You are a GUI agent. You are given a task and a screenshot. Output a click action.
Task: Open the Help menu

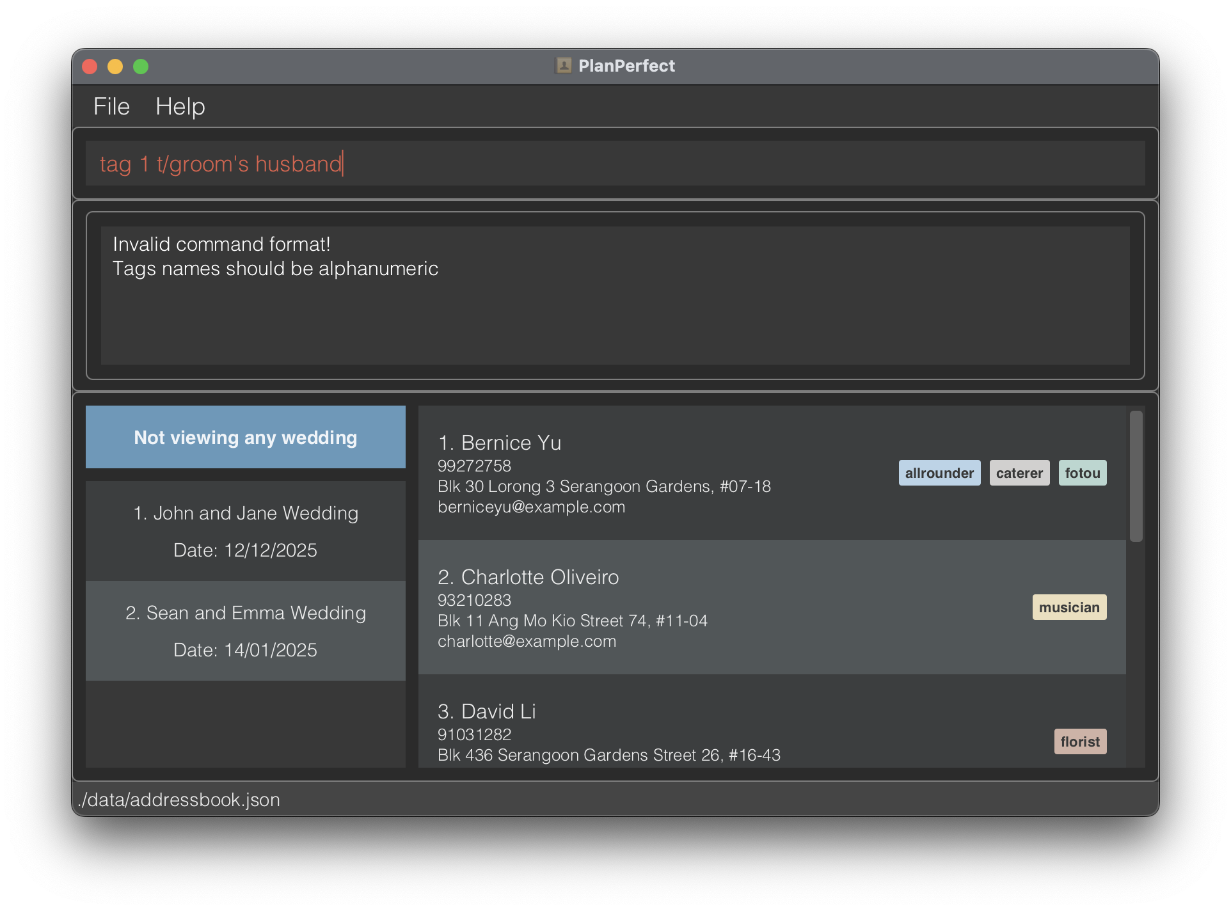pyautogui.click(x=180, y=106)
